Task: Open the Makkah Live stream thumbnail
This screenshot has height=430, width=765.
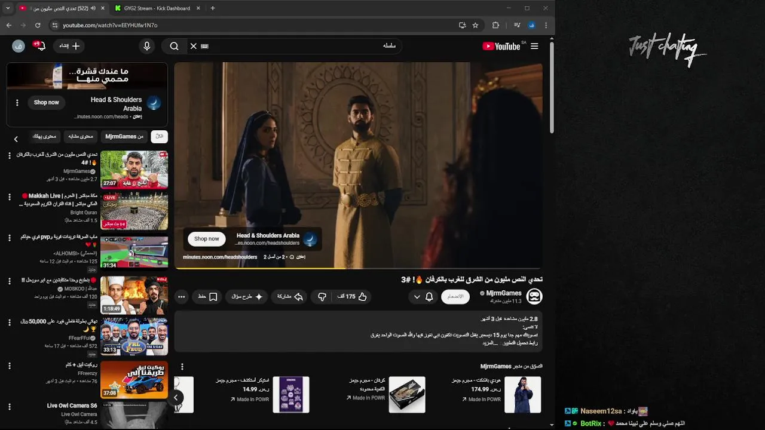Action: pos(134,211)
